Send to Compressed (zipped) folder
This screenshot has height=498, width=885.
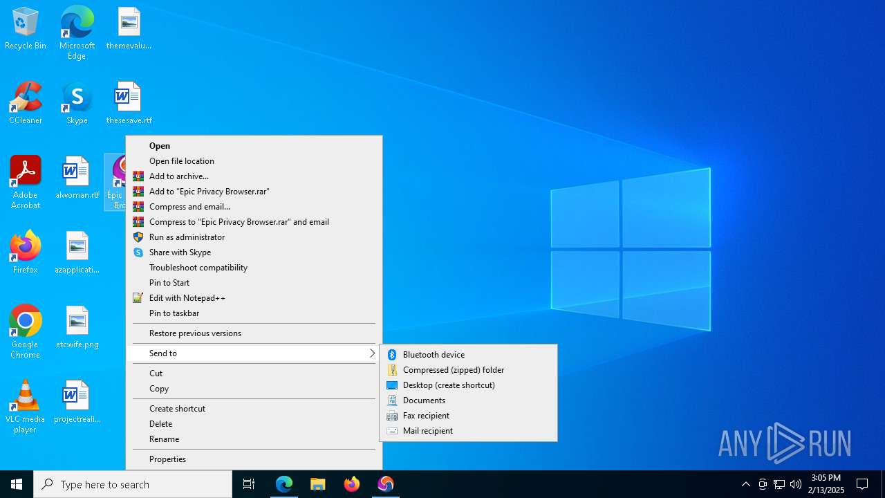pos(468,370)
